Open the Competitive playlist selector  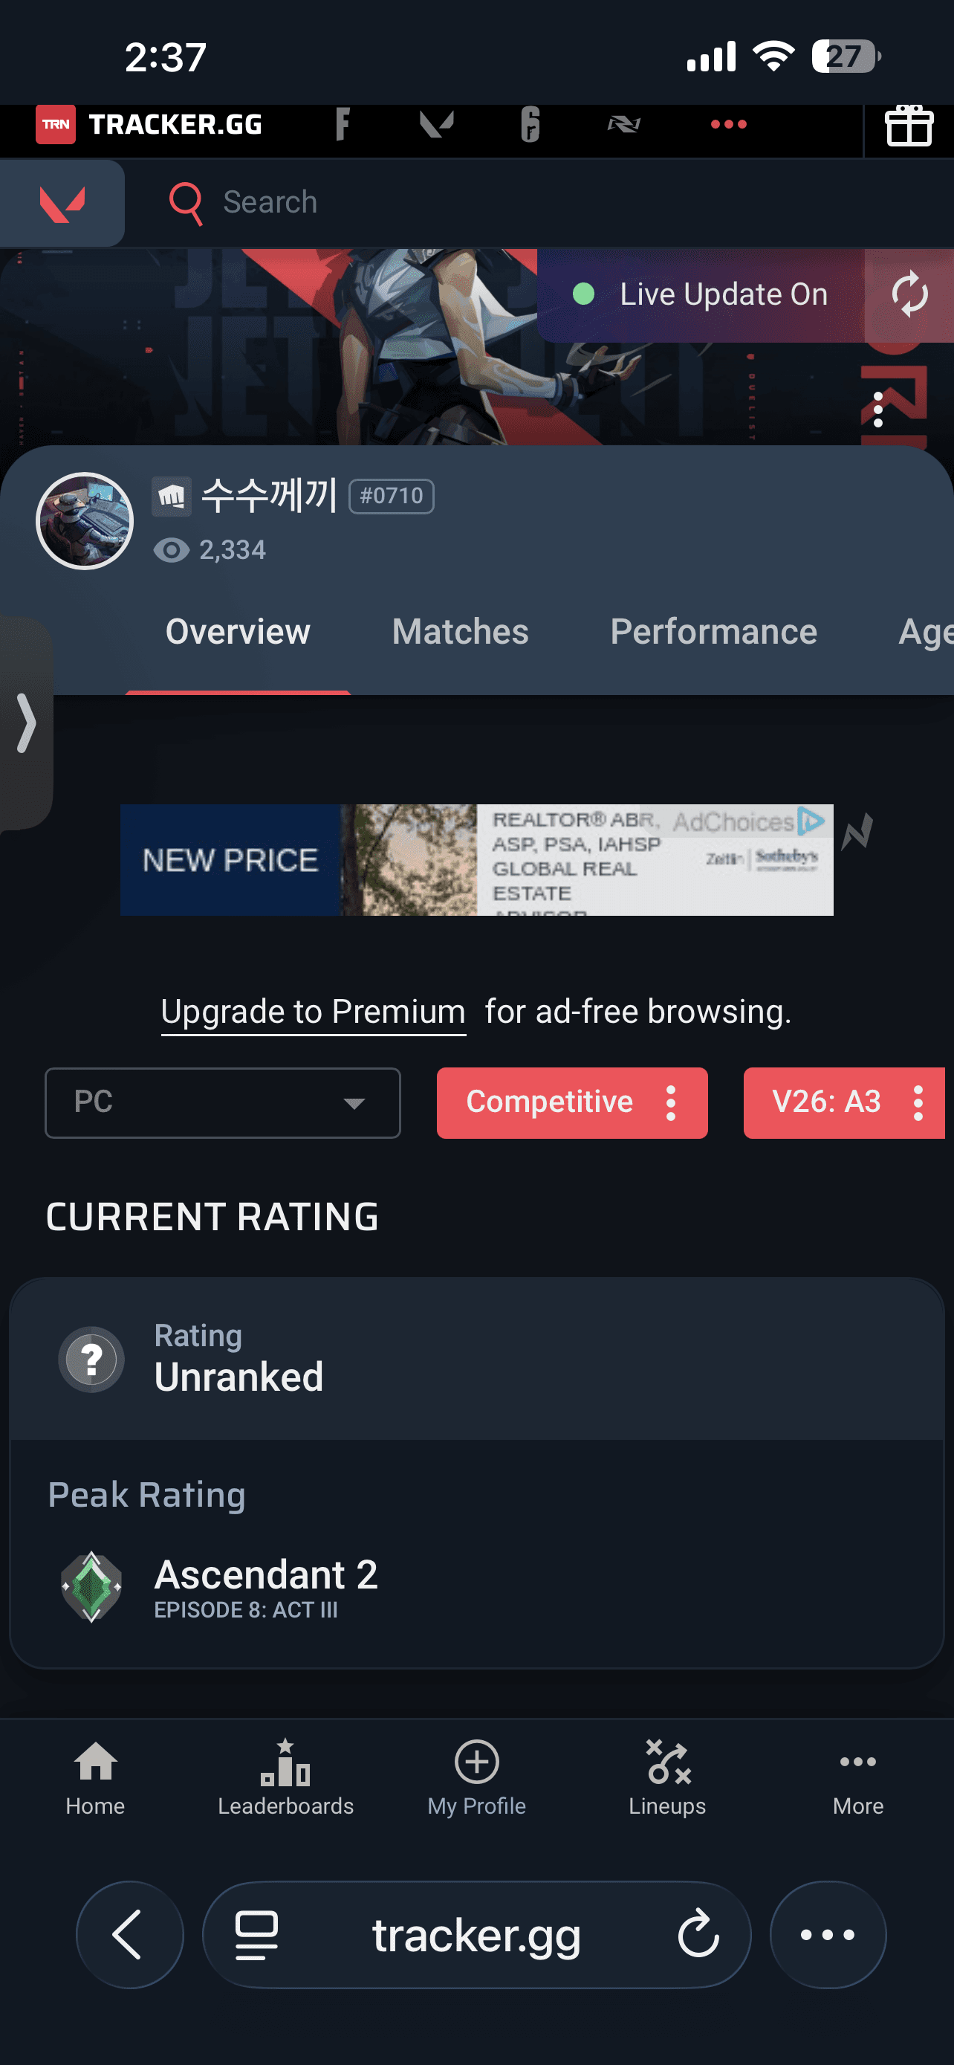(x=572, y=1102)
